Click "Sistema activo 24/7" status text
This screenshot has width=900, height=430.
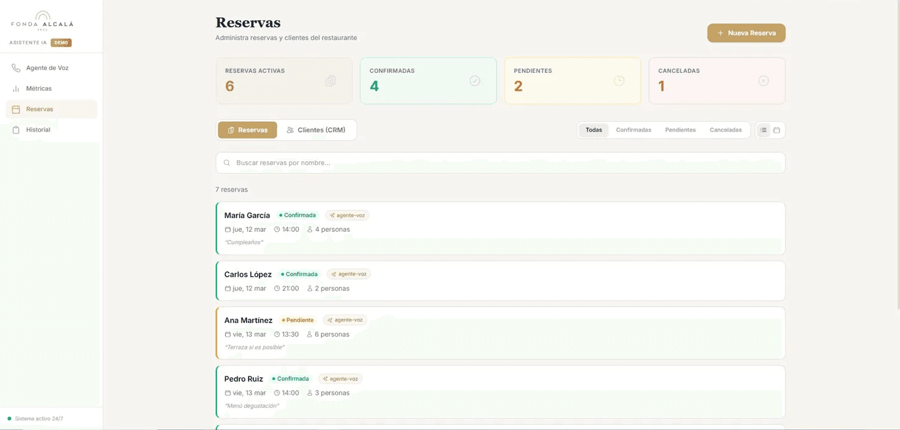tap(39, 419)
